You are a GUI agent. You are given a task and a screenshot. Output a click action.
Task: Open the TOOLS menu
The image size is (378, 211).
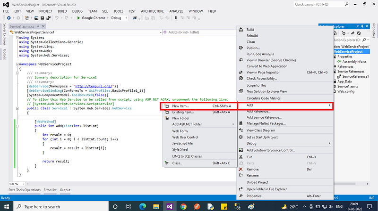click(x=119, y=11)
